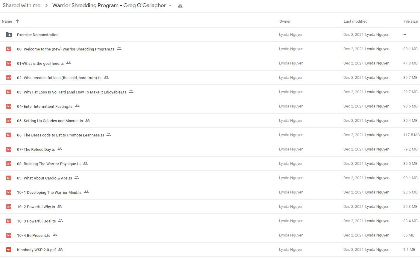This screenshot has height=258, width=420.
Task: Select 10- 4 Be Present.ts file name
Action: coord(34,236)
